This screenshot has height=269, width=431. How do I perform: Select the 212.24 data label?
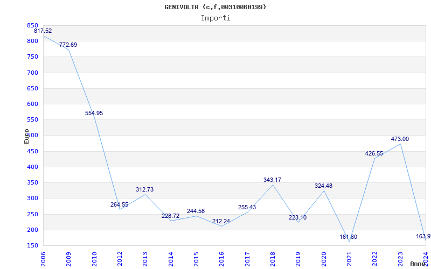221,221
